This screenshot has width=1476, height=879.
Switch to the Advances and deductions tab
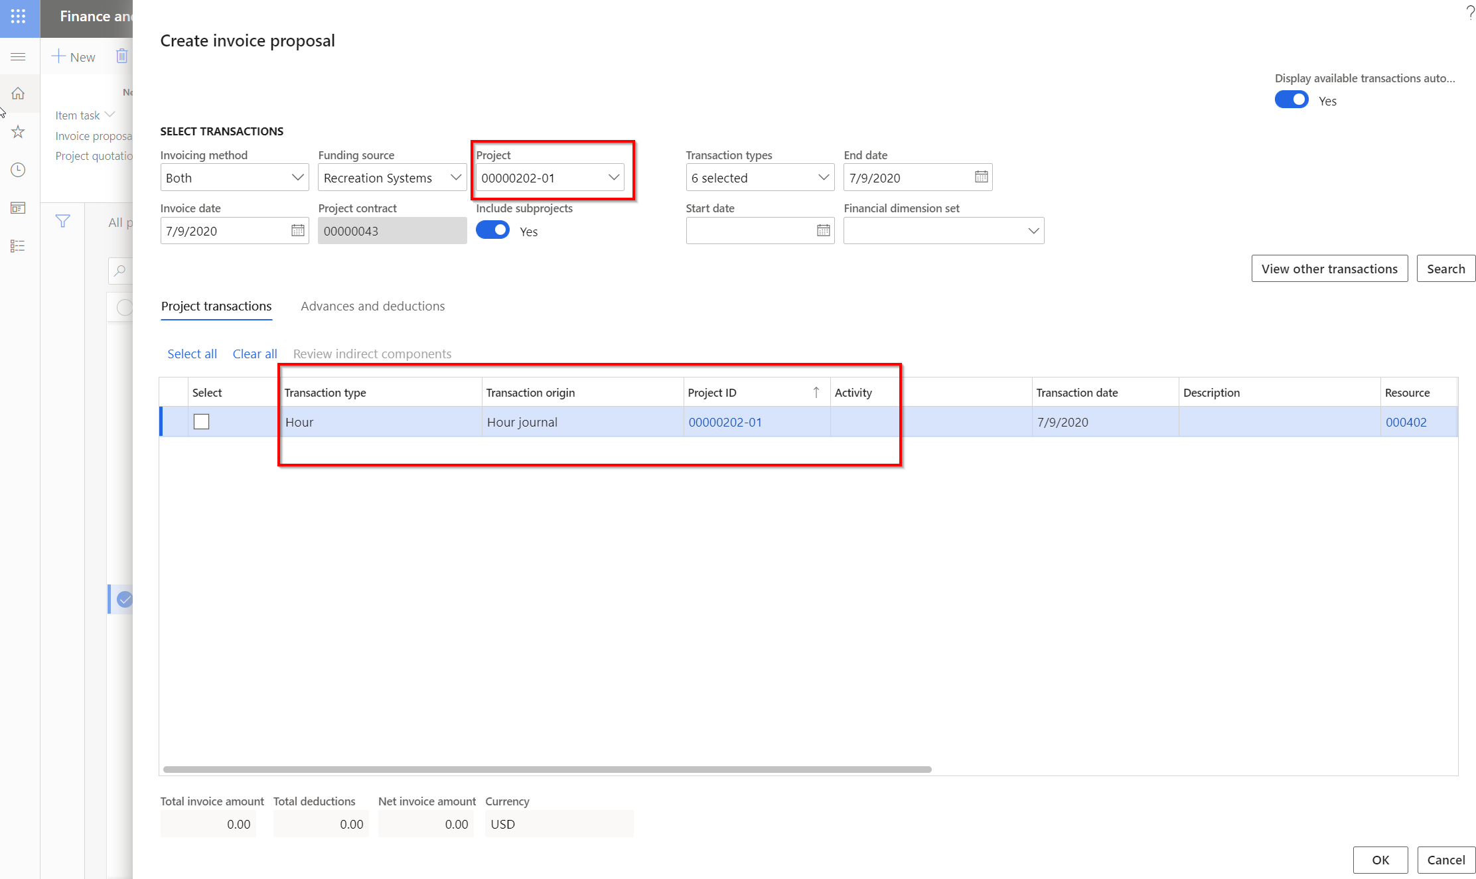372,306
